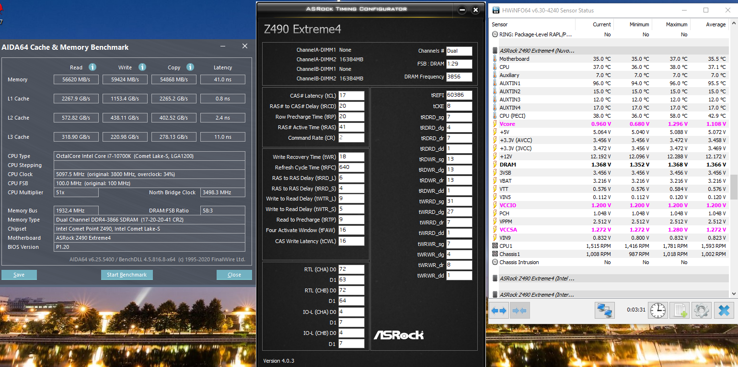Image resolution: width=738 pixels, height=367 pixels.
Task: Start the AIDA64 benchmark
Action: pyautogui.click(x=127, y=275)
